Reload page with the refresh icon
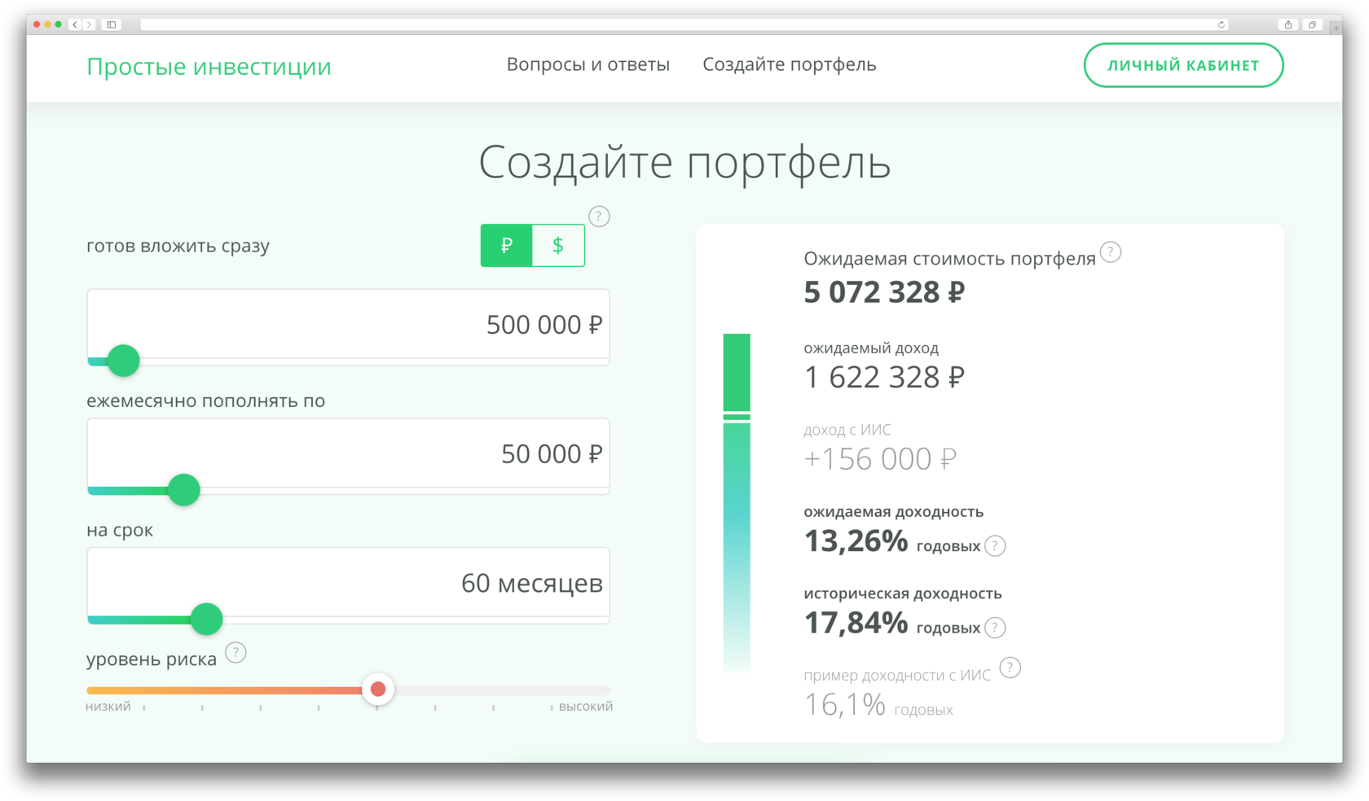Viewport: 1369px width, 801px height. 1221,24
